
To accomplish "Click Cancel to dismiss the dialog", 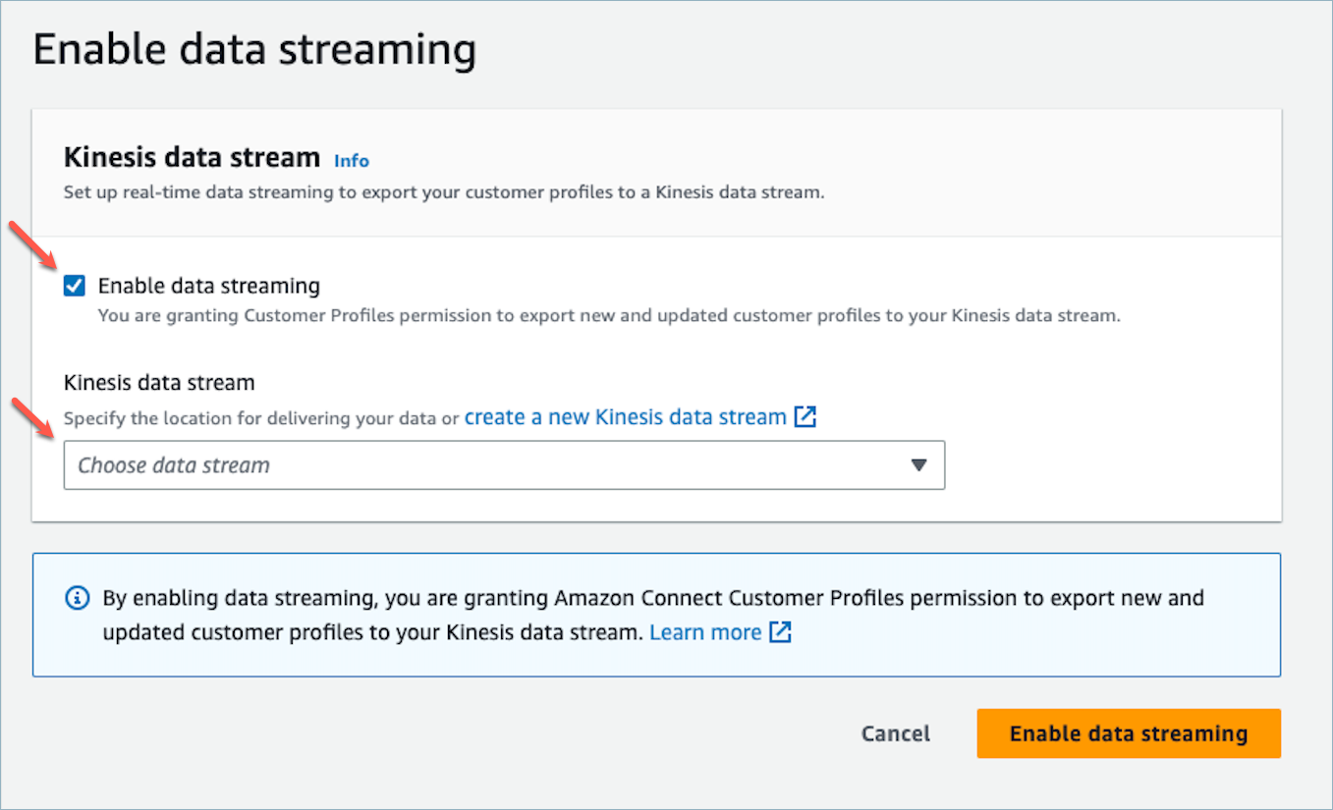I will 894,732.
